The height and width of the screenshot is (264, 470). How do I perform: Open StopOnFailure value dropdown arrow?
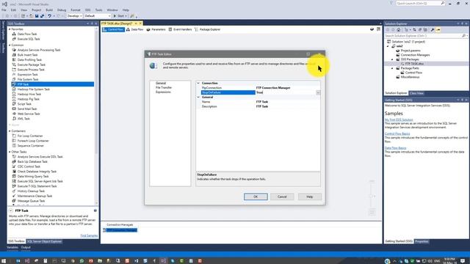[318, 93]
